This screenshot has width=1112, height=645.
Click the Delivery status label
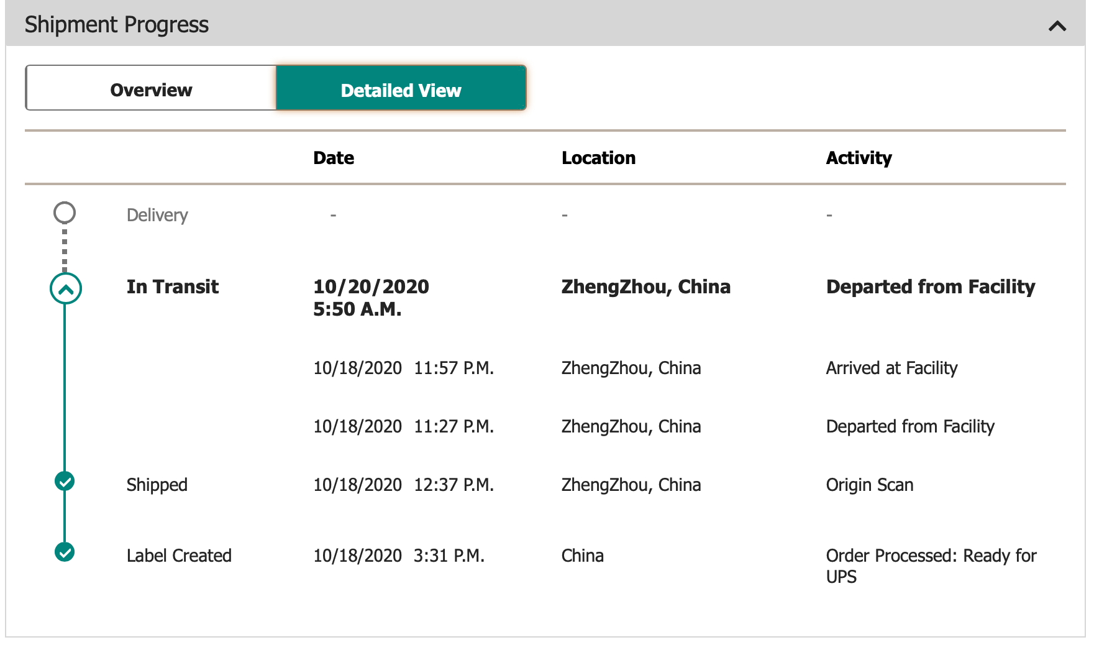157,215
